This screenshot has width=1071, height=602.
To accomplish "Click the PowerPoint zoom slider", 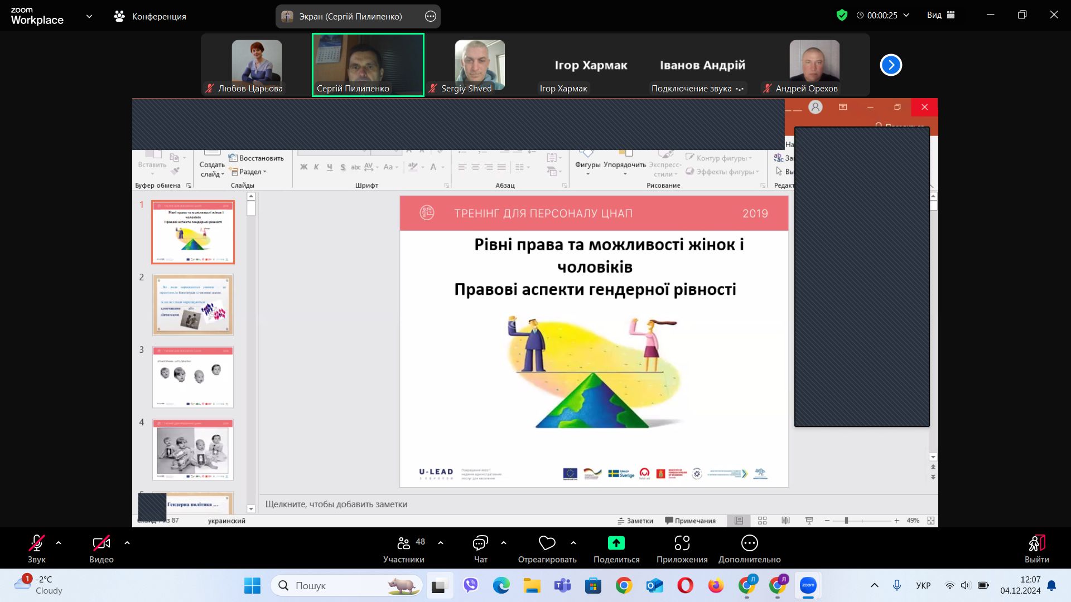I will [846, 521].
